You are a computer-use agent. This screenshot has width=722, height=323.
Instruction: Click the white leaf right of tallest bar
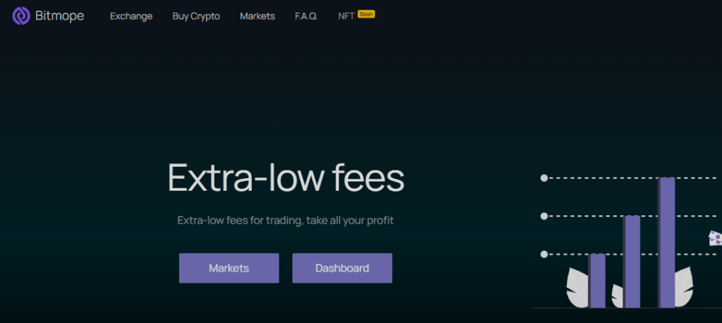coord(683,288)
